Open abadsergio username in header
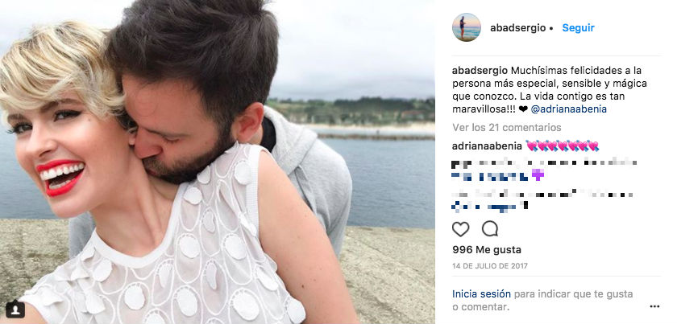 [x=517, y=28]
